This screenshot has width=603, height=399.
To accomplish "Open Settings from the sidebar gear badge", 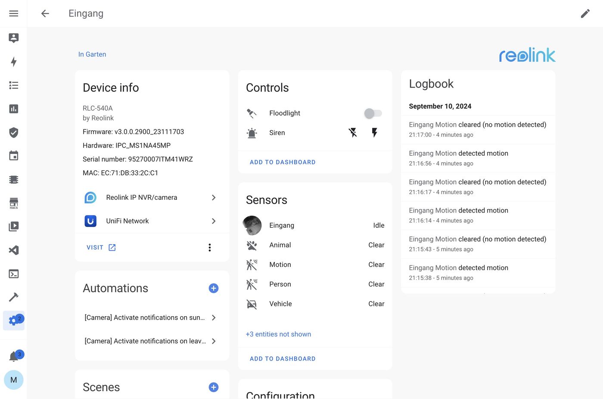I will (x=13, y=320).
